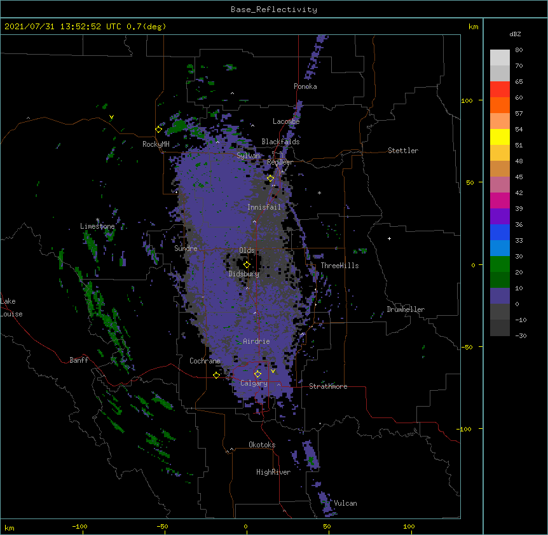Image resolution: width=548 pixels, height=535 pixels.
Task: Click the yellow V marker near Calgary
Action: pos(273,371)
